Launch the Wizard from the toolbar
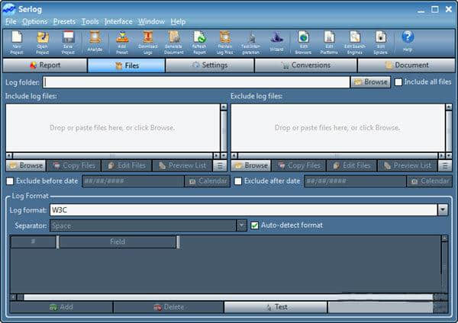This screenshot has width=458, height=323. pos(276,41)
